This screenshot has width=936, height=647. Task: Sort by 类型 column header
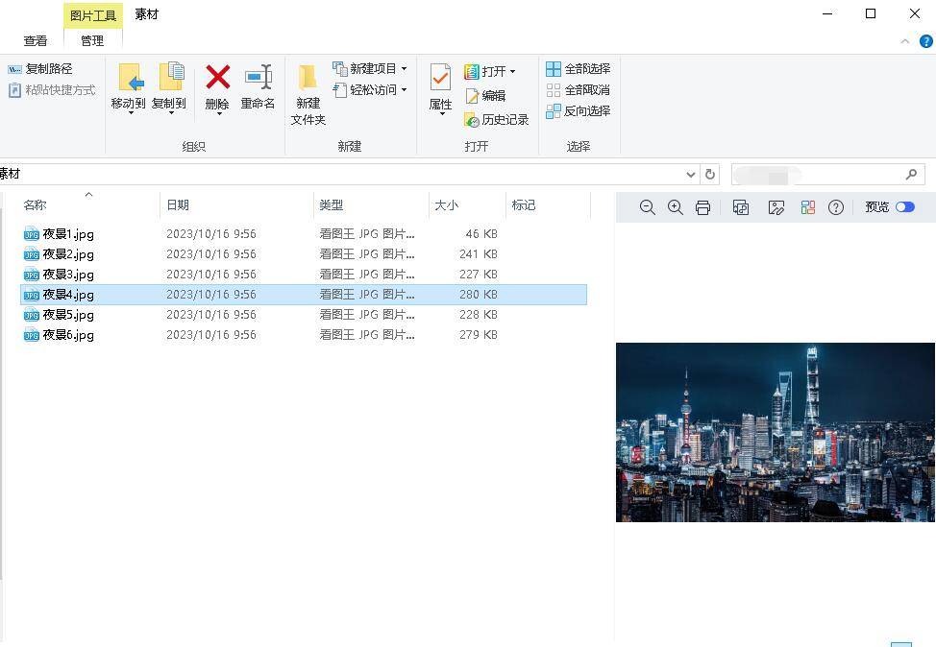[371, 205]
